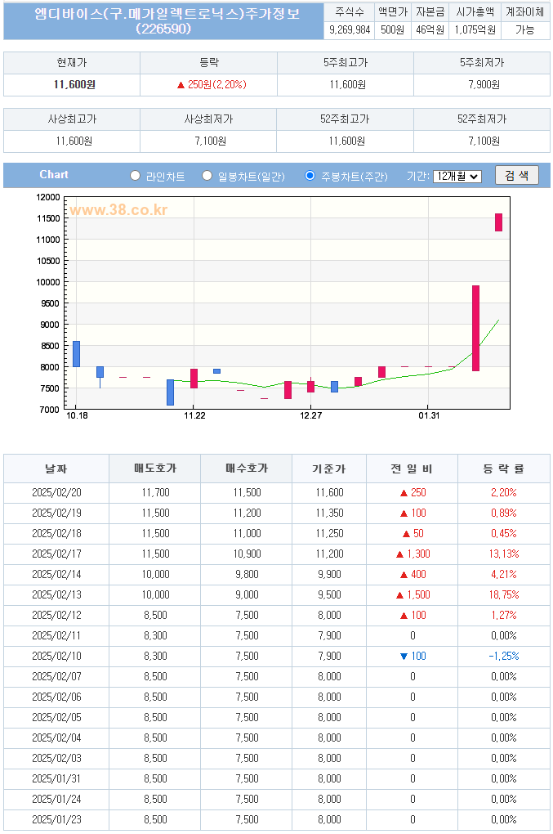This screenshot has height=834, width=553.
Task: Click the 액면가 value 500원
Action: 393,29
